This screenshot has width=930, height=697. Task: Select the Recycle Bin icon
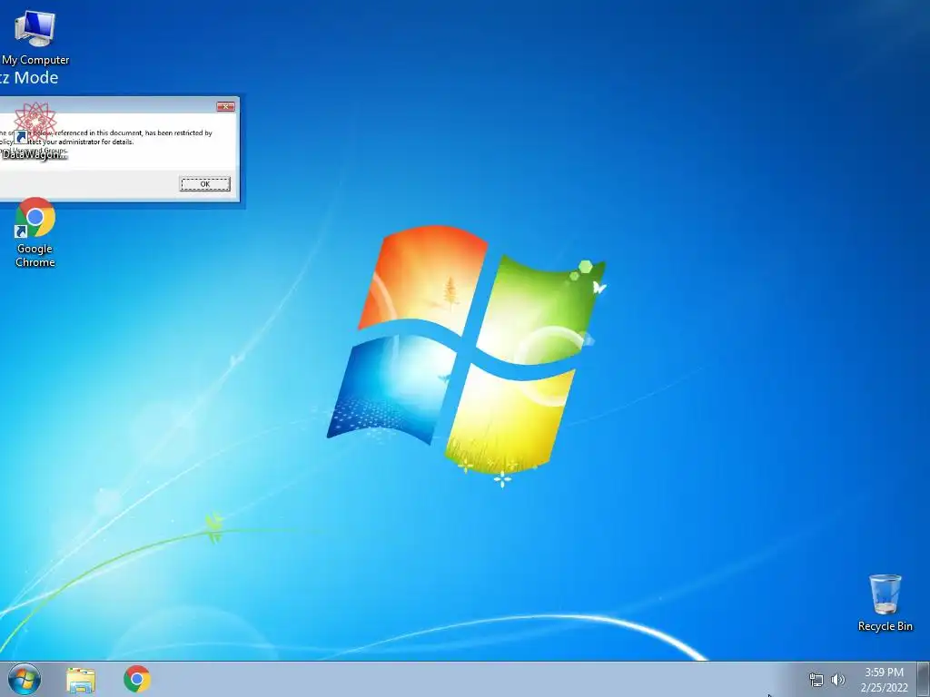tap(885, 603)
